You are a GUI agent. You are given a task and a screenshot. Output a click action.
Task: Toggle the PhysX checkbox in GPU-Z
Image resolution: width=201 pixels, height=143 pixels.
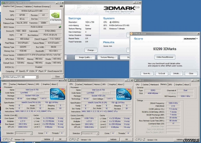pos(36,71)
